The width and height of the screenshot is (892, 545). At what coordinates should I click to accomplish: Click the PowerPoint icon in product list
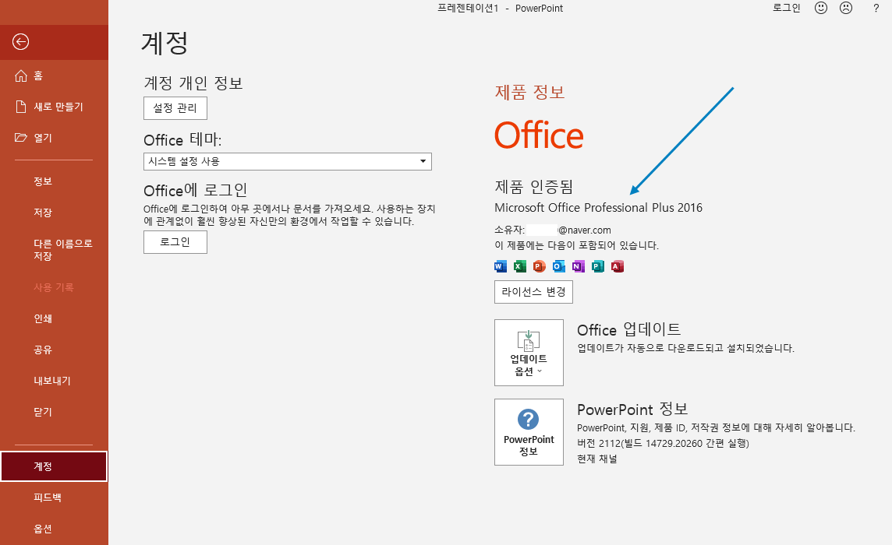[x=538, y=266]
